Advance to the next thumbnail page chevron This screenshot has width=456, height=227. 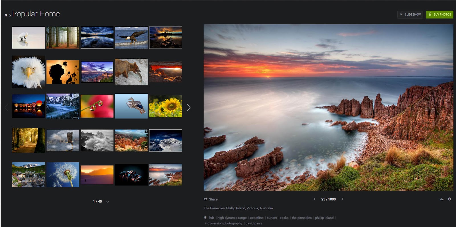[188, 107]
